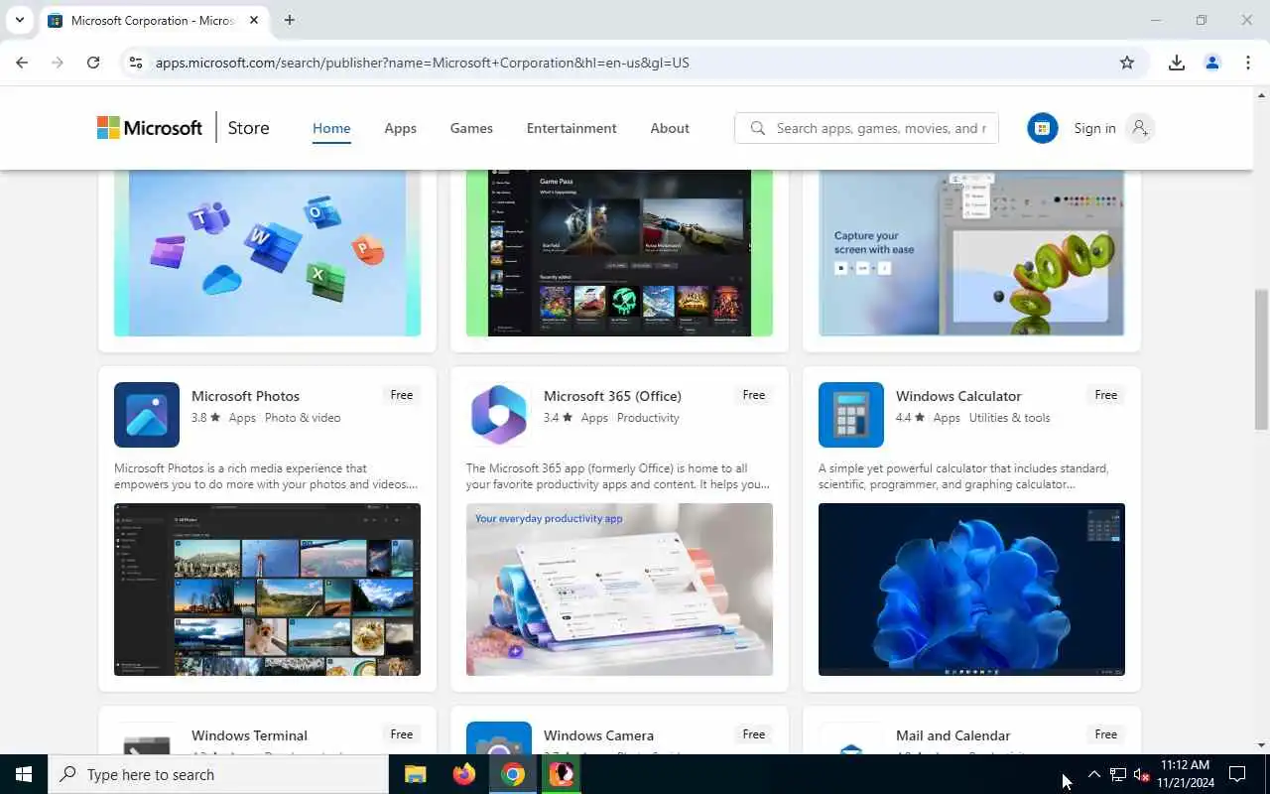1270x794 pixels.
Task: Launch Firefox from the taskbar
Action: (464, 774)
